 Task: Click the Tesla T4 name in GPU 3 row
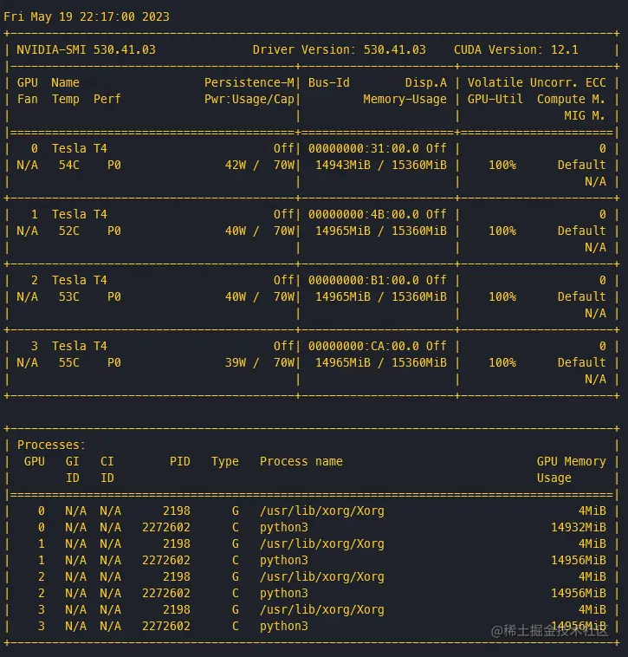[79, 346]
